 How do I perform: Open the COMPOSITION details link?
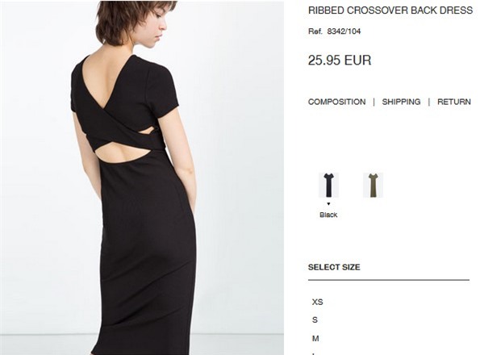pos(336,102)
